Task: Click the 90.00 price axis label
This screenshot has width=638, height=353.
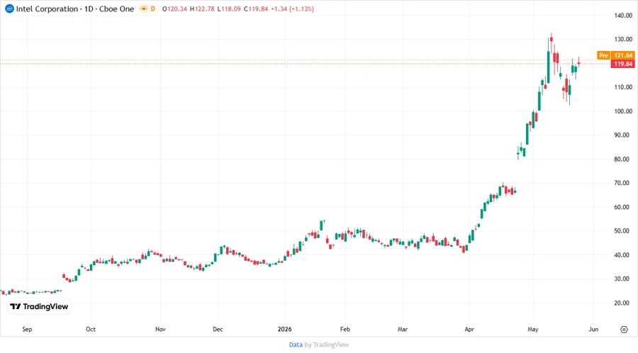Action: [623, 135]
